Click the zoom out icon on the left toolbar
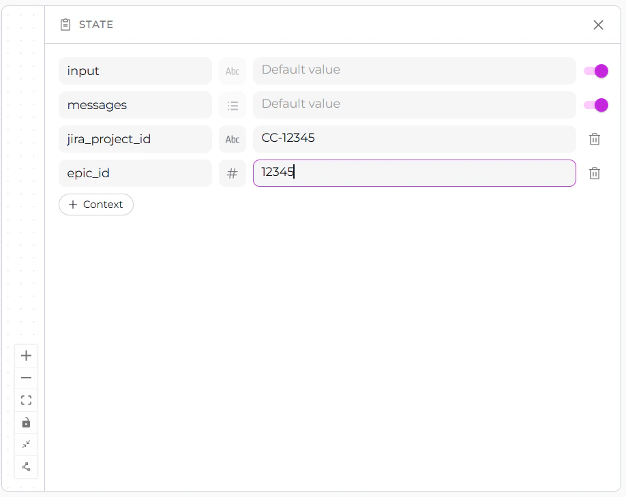This screenshot has height=497, width=626. point(26,378)
